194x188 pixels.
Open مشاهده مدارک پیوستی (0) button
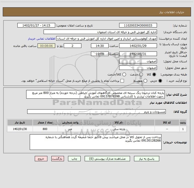pyautogui.click(x=107, y=159)
